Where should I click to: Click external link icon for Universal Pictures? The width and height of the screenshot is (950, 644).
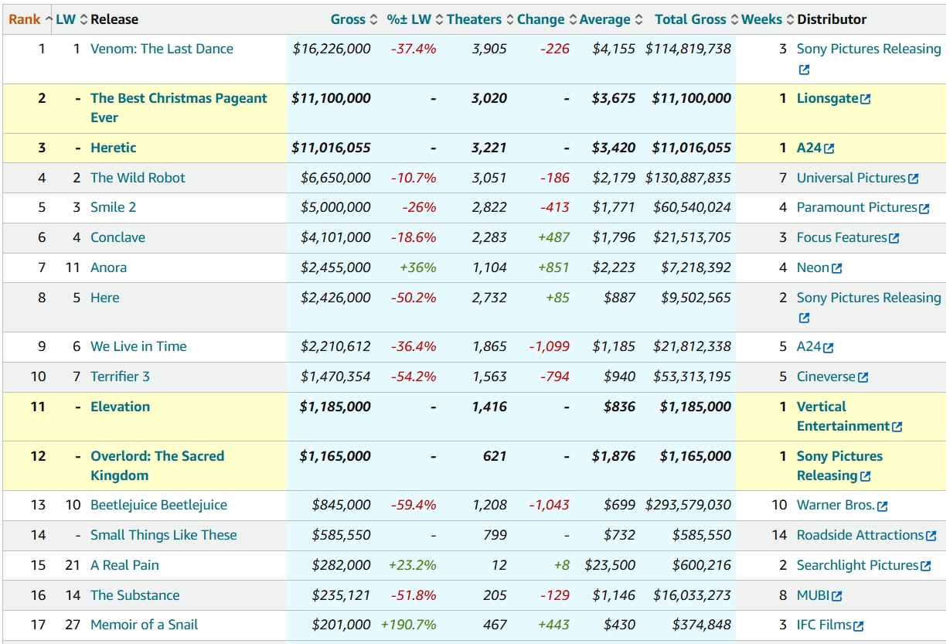pos(913,179)
